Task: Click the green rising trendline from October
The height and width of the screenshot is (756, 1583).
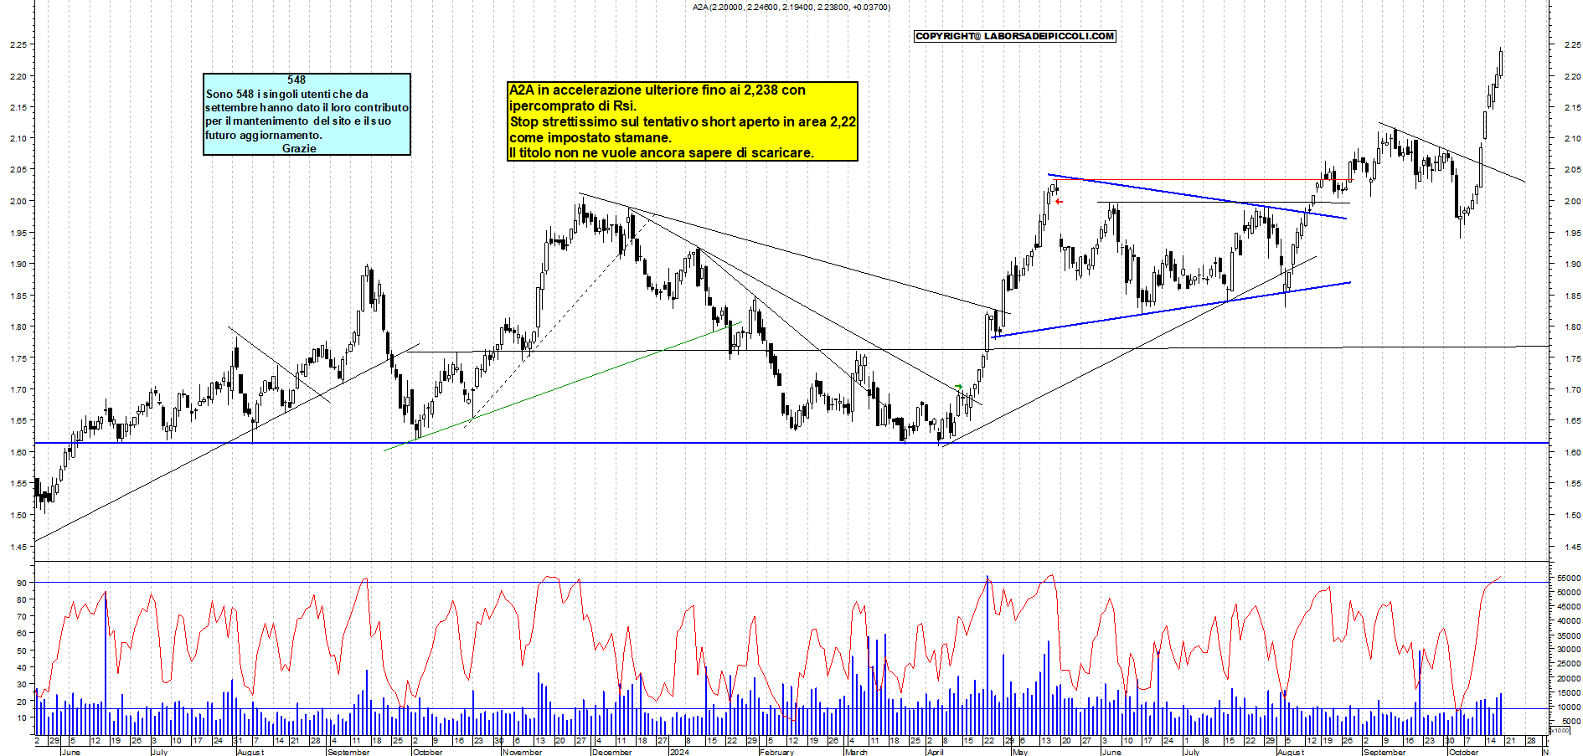Action: pos(563,387)
